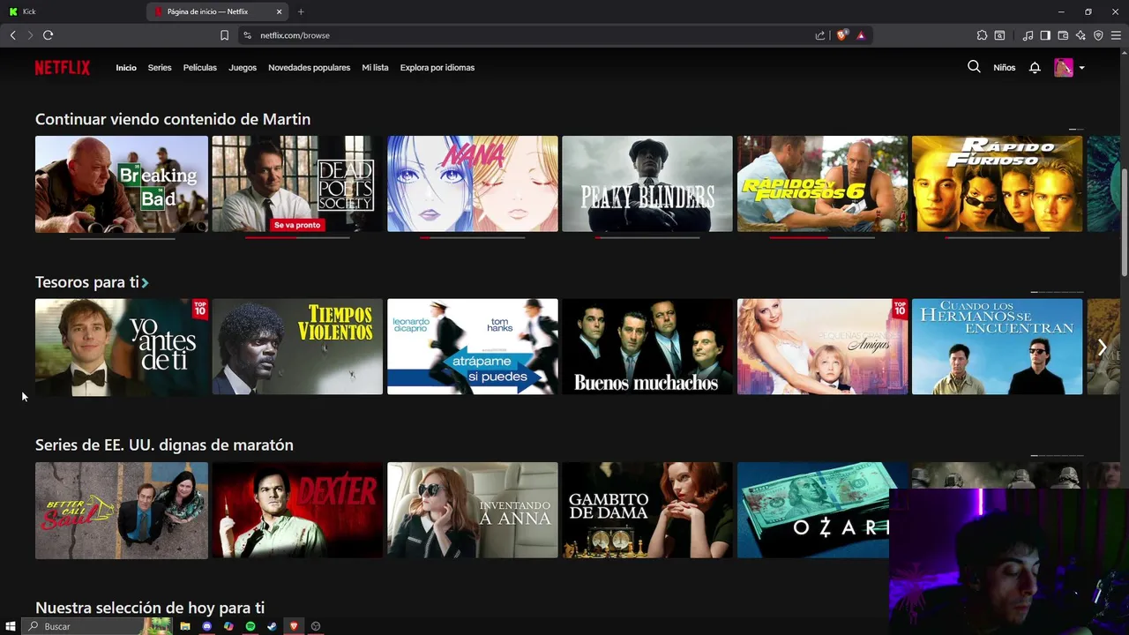Click the NANA progress bar
1129x635 pixels.
click(473, 237)
